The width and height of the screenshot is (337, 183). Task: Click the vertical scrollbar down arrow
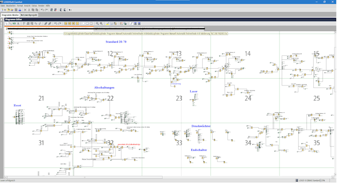pos(336,175)
